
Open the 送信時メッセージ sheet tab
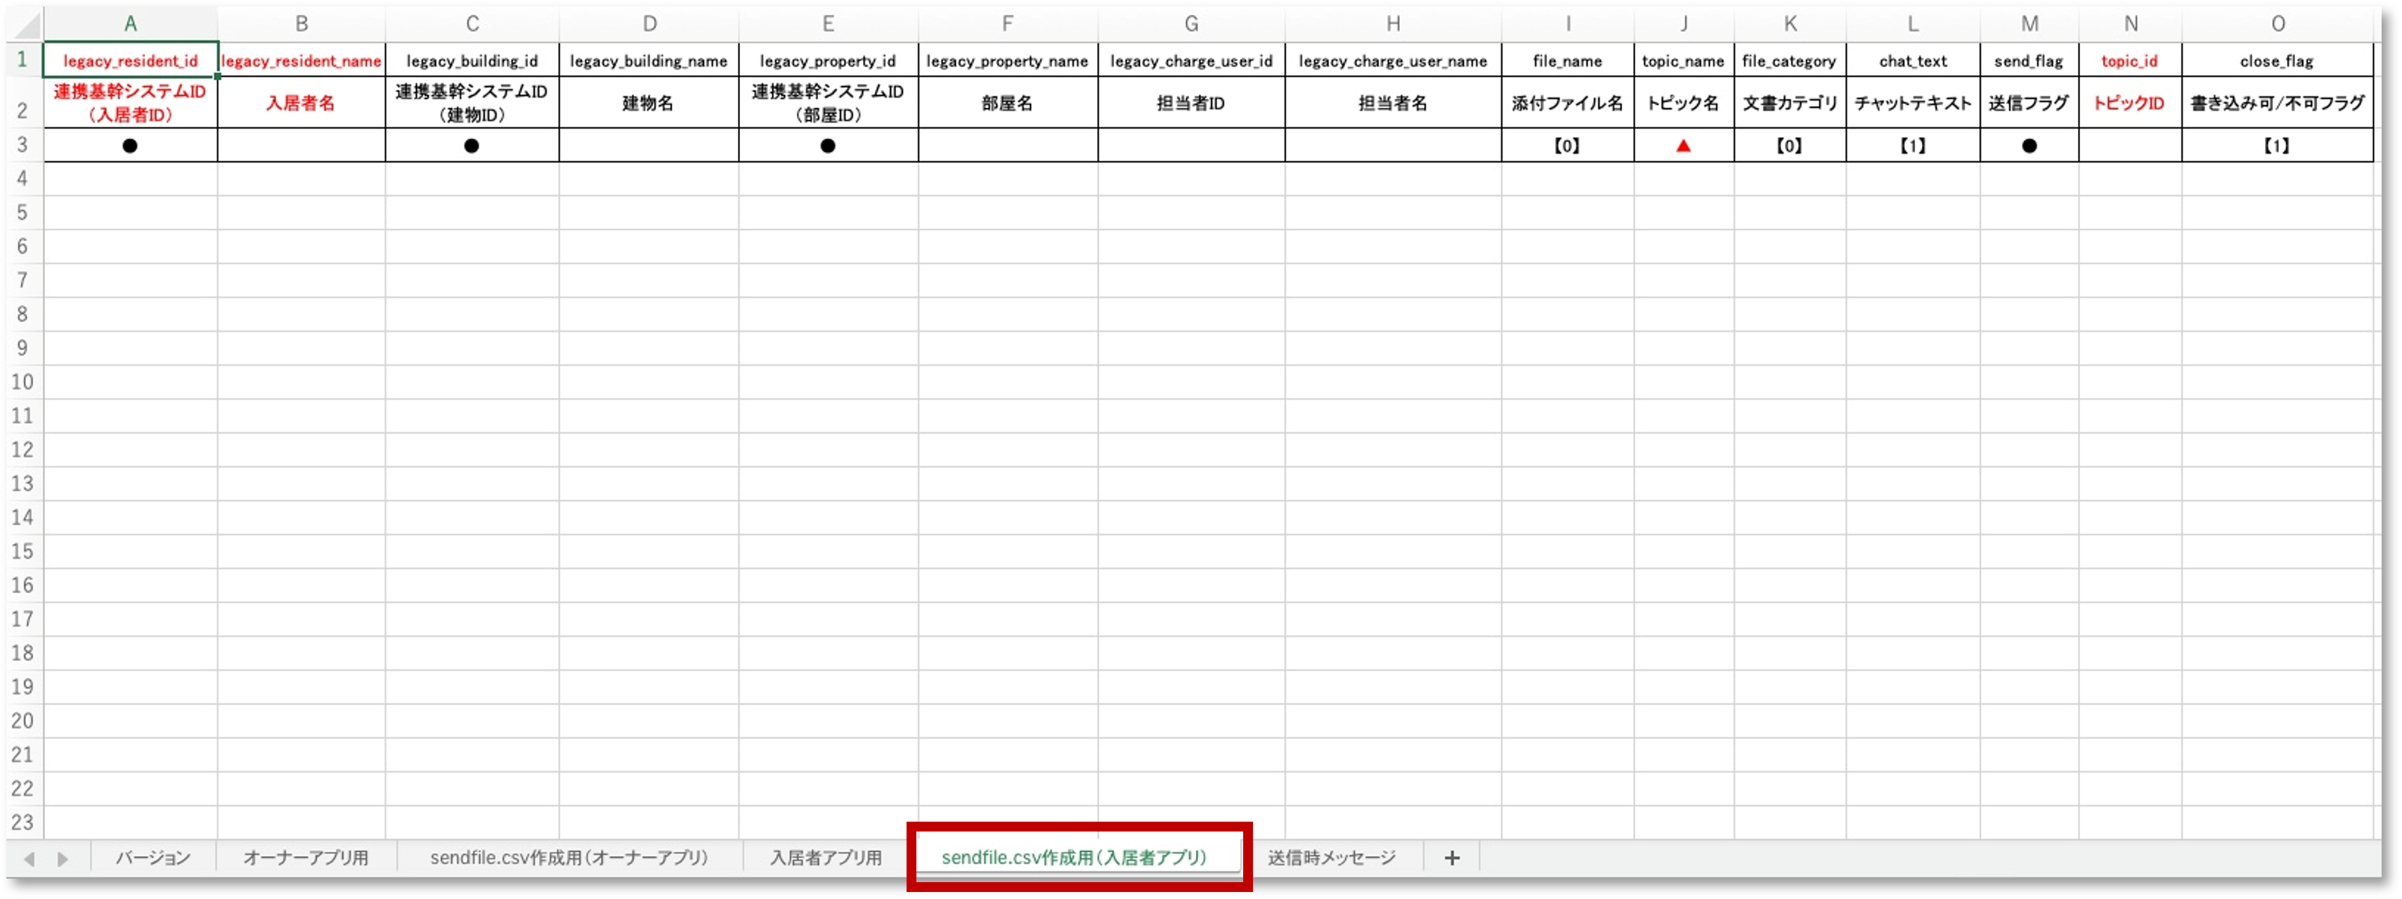tap(1332, 857)
